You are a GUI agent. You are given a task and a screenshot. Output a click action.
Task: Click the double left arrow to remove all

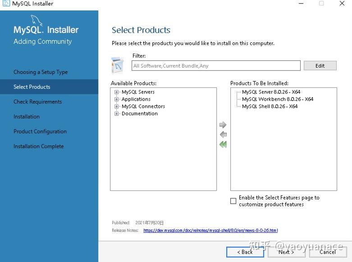pos(223,144)
